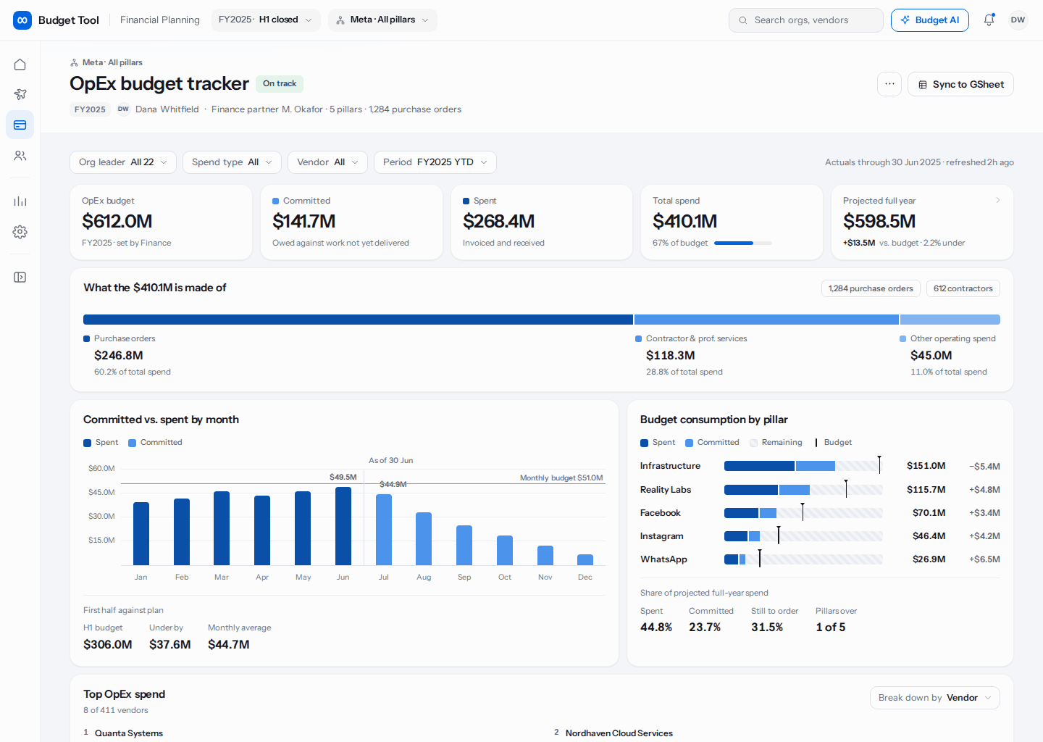
Task: Toggle the Committed legend in pillar chart
Action: (x=713, y=443)
